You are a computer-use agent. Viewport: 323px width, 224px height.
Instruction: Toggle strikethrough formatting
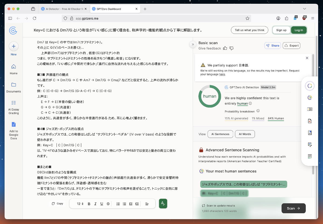pos(108,204)
